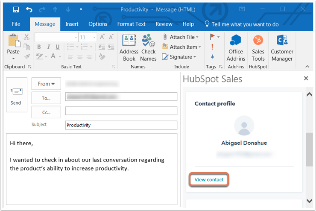This screenshot has height=211, width=316.
Task: Open the From account dropdown
Action: pos(46,84)
